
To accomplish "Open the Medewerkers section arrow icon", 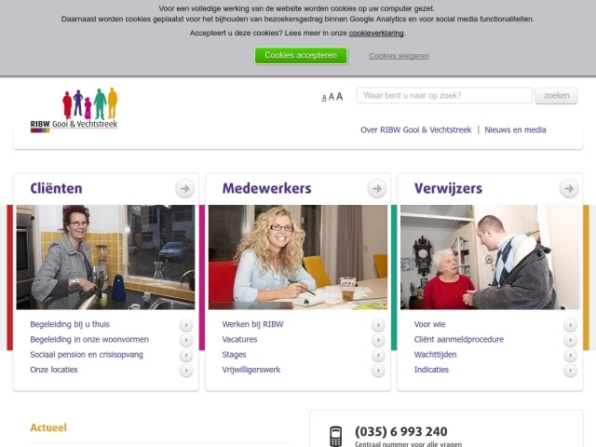I will tap(377, 188).
